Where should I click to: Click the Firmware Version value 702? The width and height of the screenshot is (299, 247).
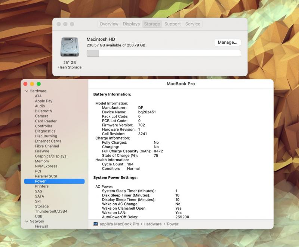pos(141,125)
